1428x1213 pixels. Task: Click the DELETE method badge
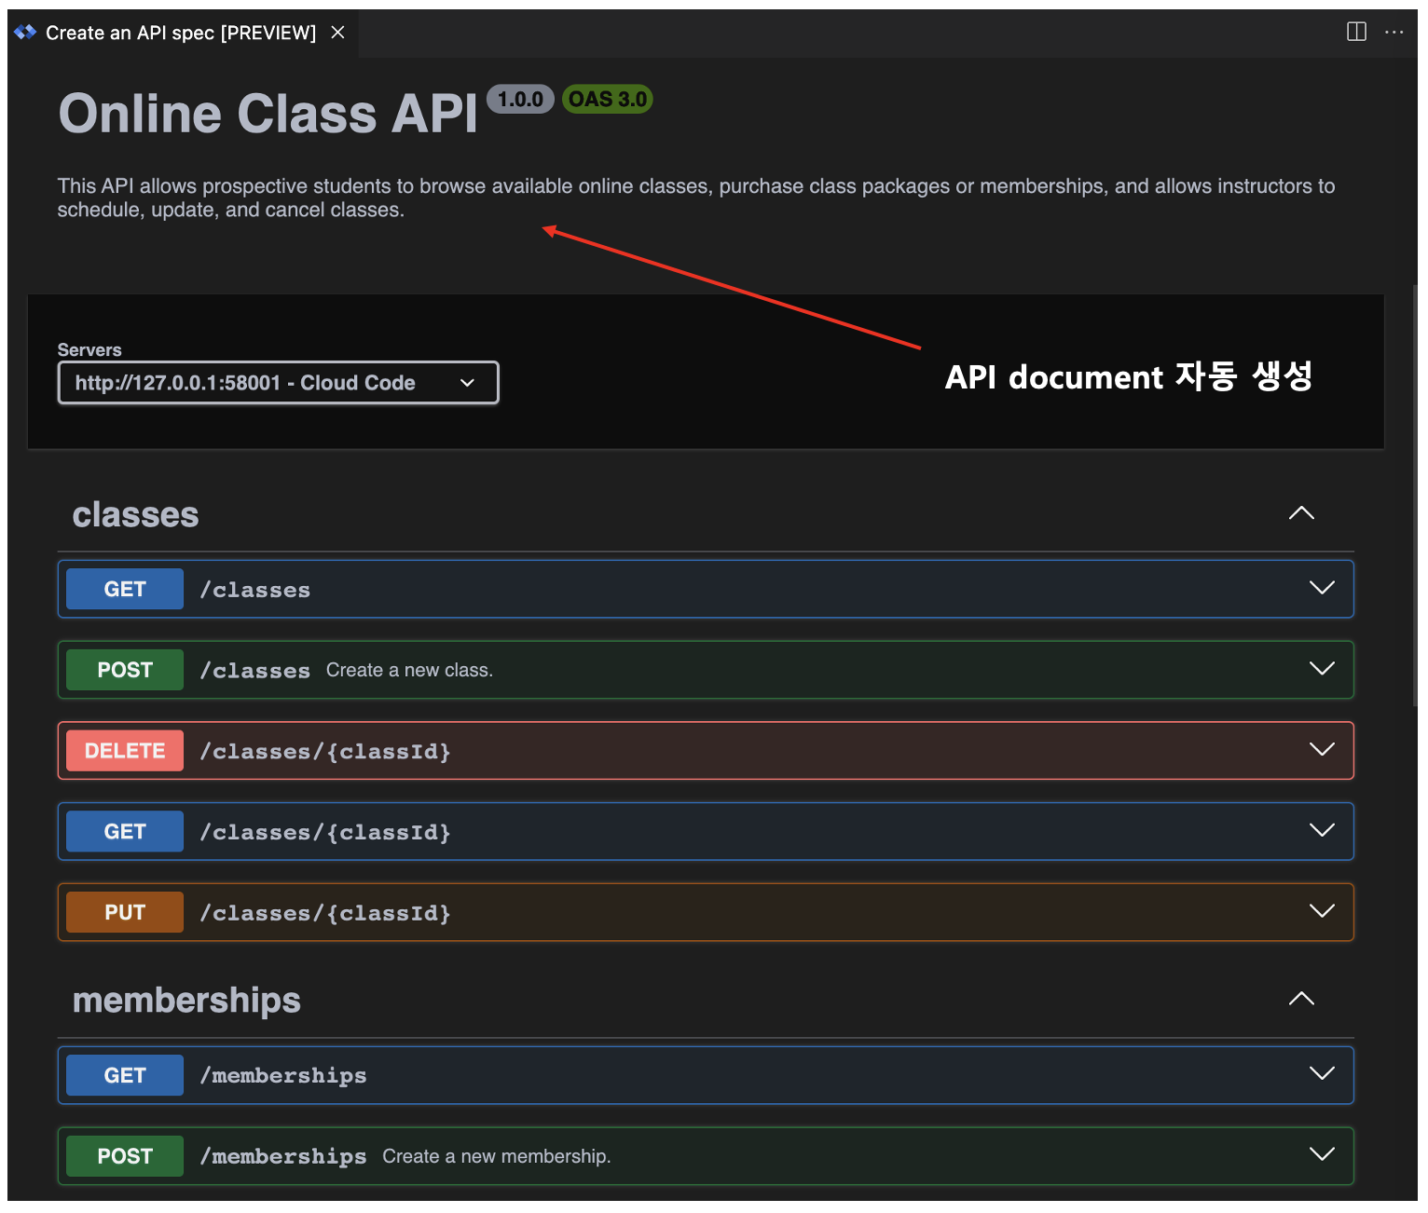[x=125, y=751]
